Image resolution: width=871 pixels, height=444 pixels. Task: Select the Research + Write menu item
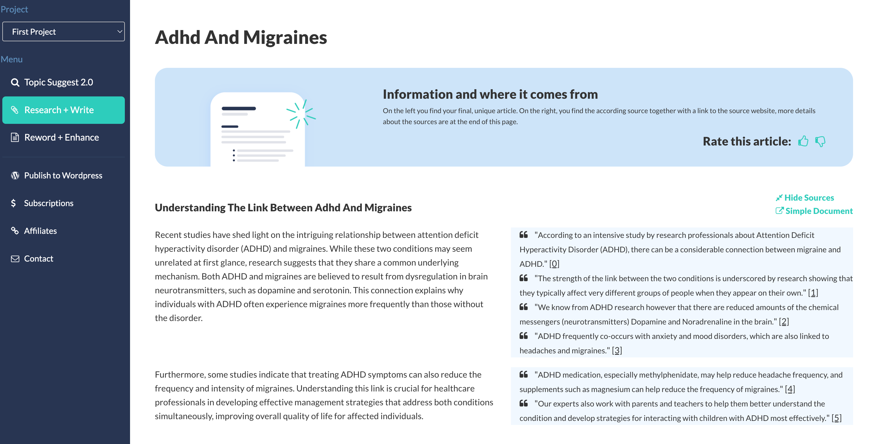64,110
